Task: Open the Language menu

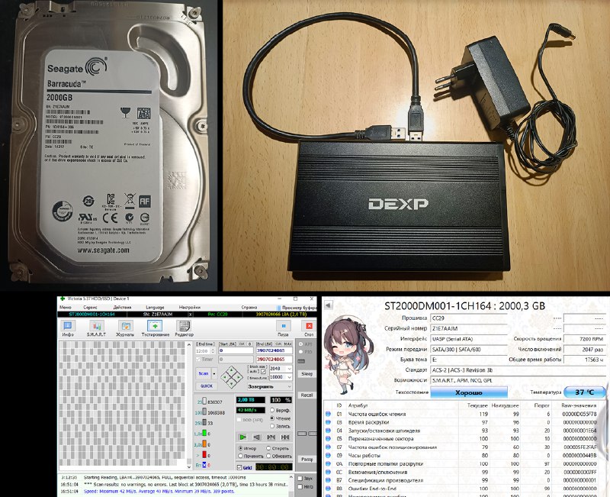Action: pos(155,308)
